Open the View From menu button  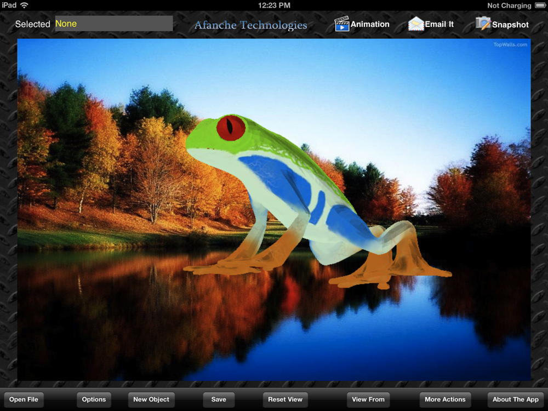[x=368, y=399]
